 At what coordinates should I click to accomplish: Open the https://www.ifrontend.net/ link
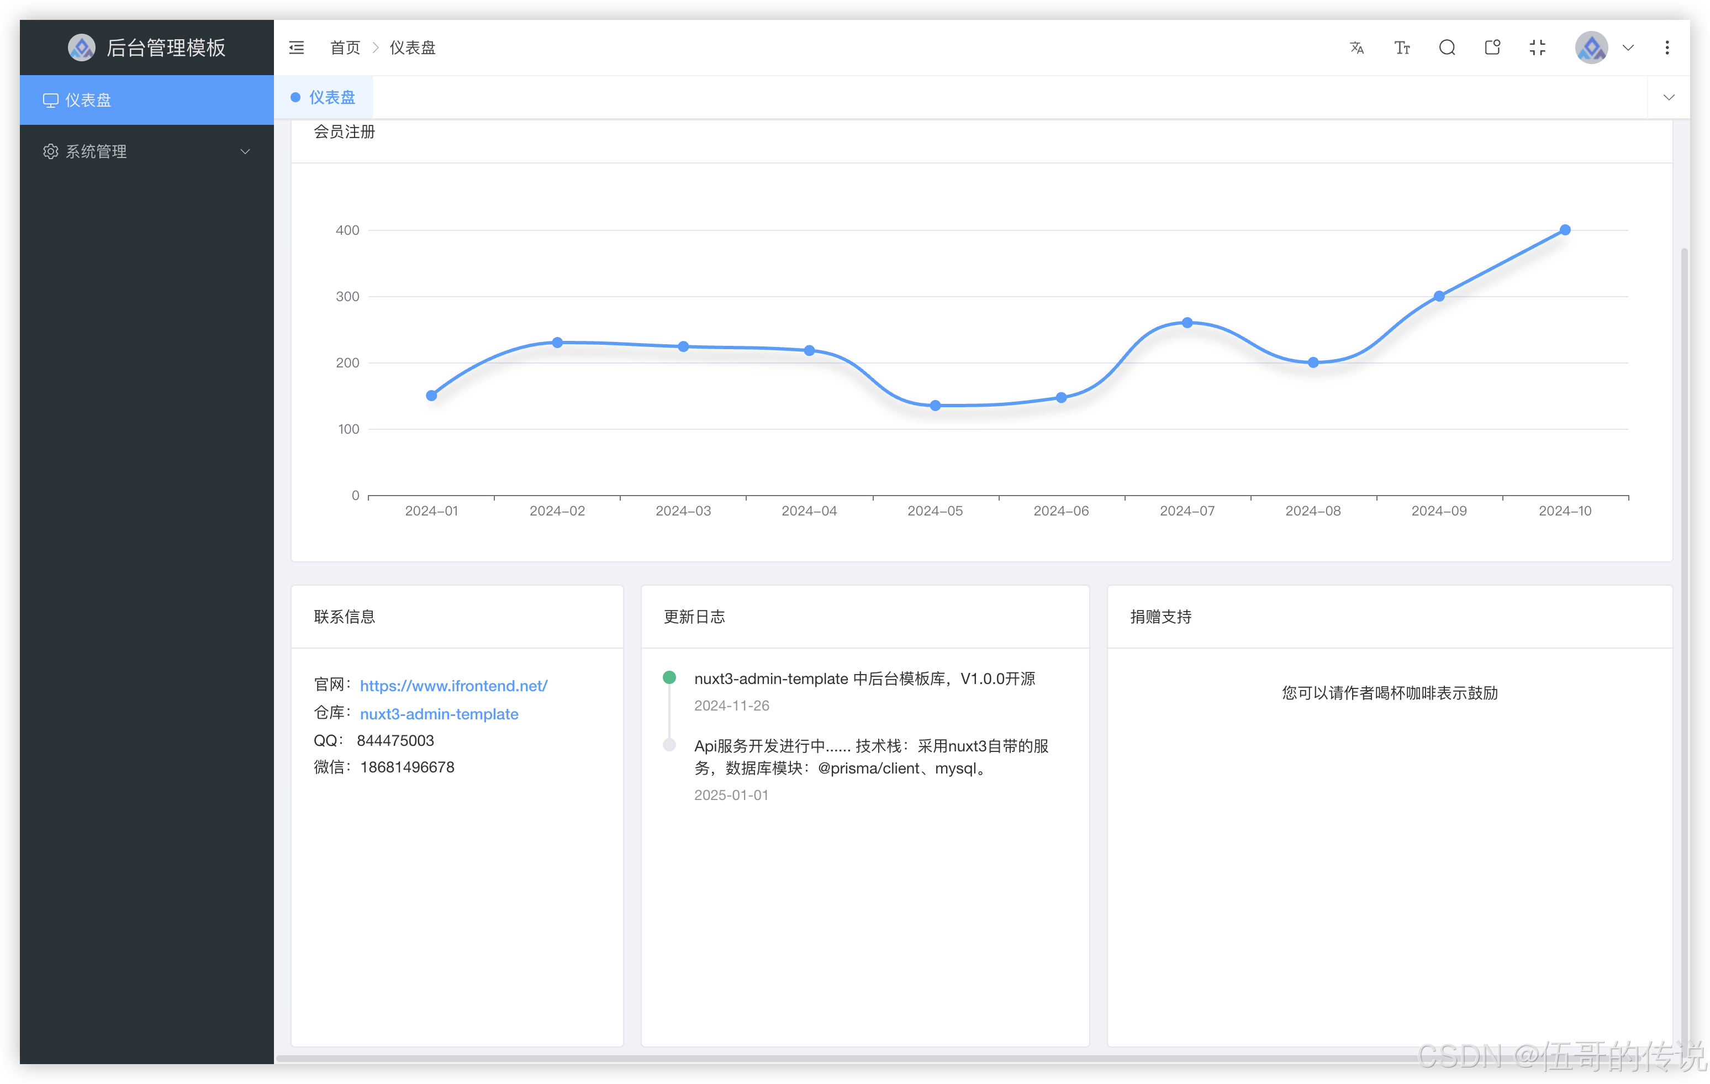tap(454, 686)
